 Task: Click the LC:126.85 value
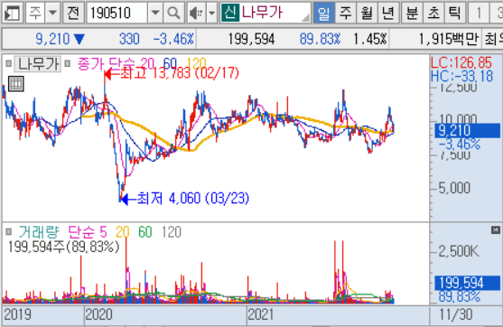coord(461,62)
